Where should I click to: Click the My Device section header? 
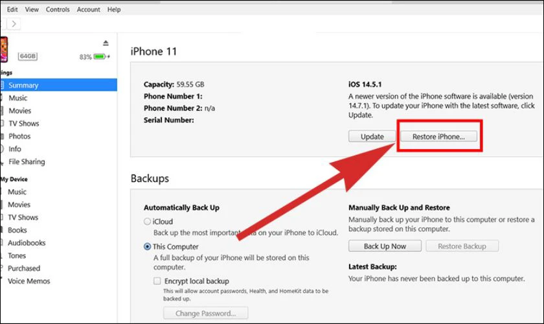(14, 179)
